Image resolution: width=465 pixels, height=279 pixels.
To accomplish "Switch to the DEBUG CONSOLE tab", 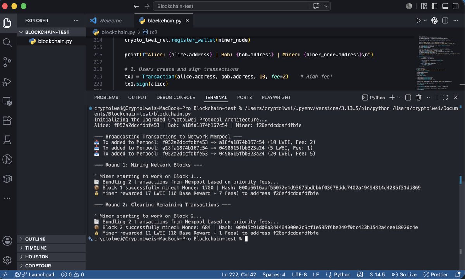I will [176, 98].
